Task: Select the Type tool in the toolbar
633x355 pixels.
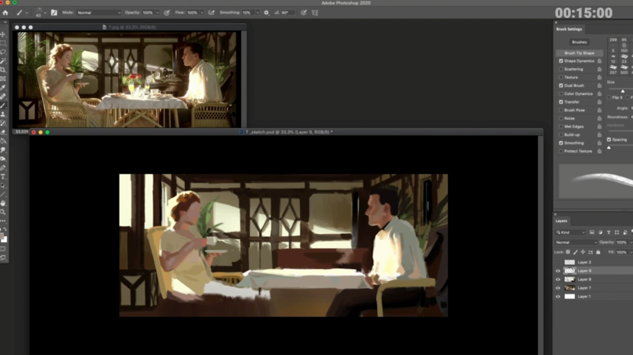Action: point(3,177)
